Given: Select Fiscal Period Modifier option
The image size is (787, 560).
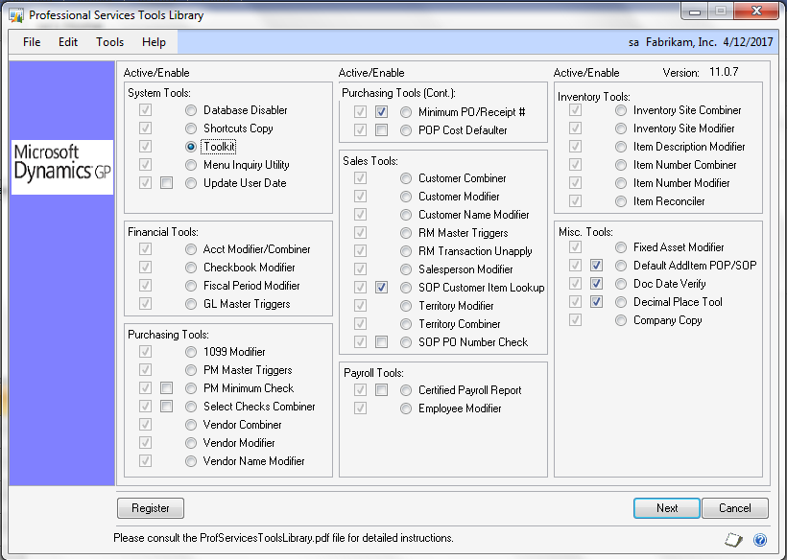Looking at the screenshot, I should [x=191, y=286].
